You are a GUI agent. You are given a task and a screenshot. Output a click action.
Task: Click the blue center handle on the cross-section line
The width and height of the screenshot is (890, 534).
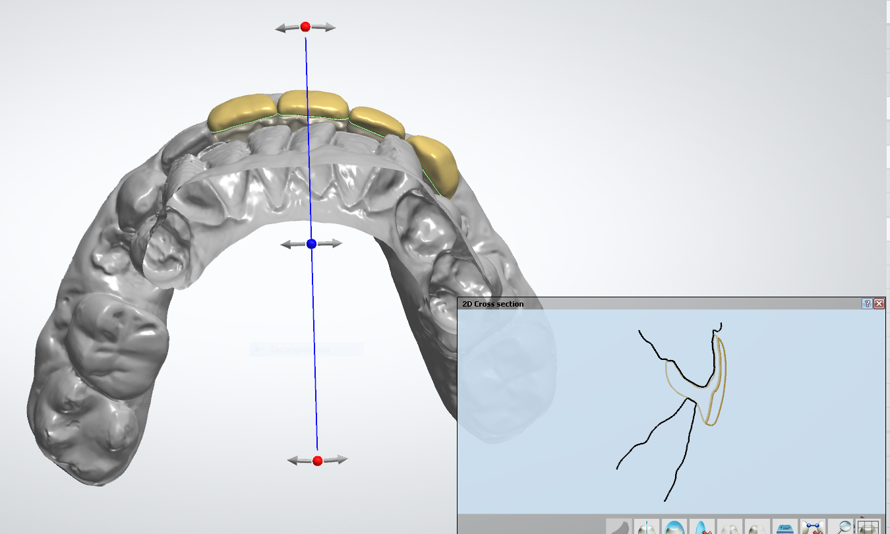(312, 244)
